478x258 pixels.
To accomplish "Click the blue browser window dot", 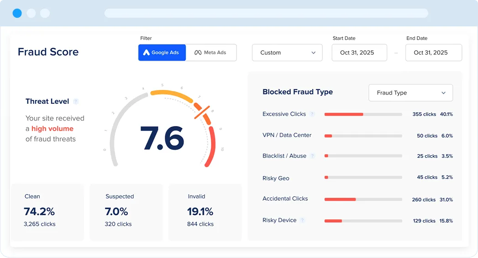I will (17, 13).
